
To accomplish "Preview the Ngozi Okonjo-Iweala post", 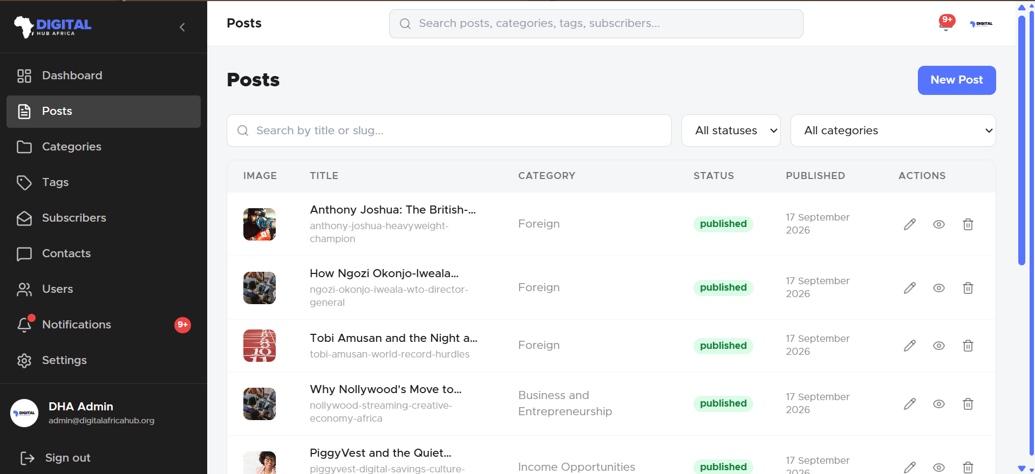I will [x=939, y=288].
